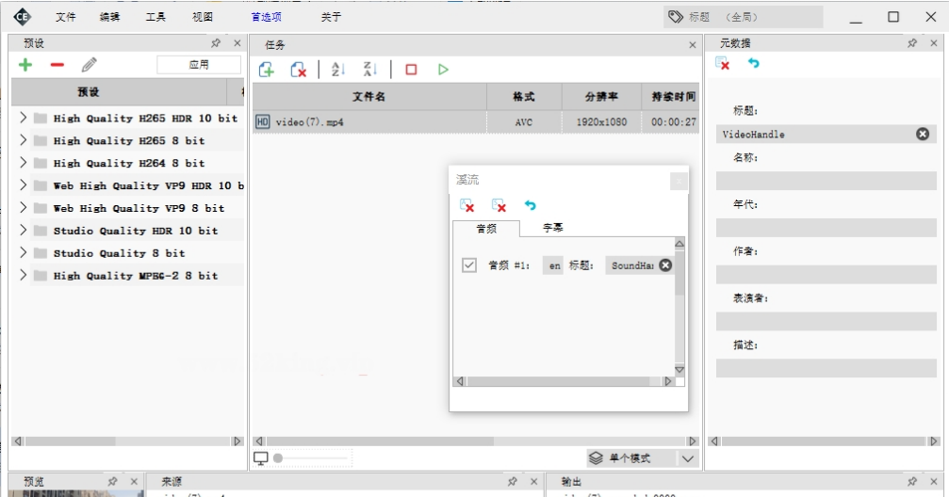
Task: Select the video(7).mp4 task row
Action: (476, 121)
